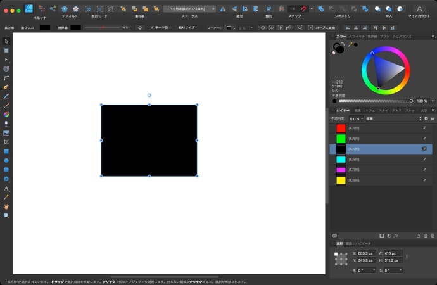
Task: Open My Account in toolbar
Action: pos(419,9)
